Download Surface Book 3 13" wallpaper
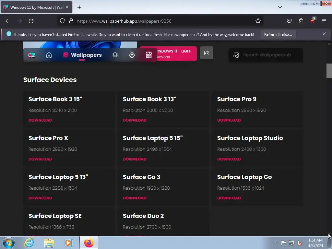 [135, 120]
